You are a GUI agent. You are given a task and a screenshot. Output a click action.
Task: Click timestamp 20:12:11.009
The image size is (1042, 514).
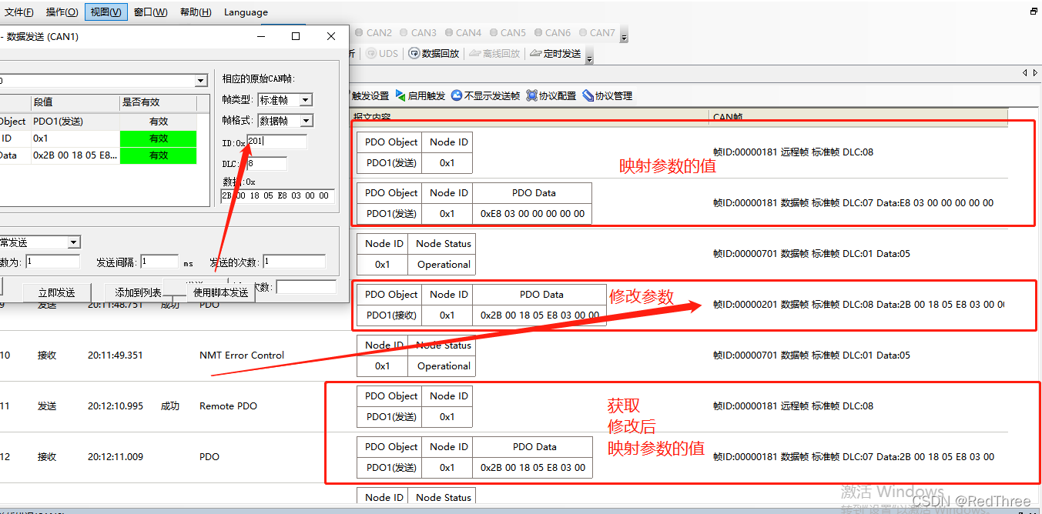tap(116, 457)
